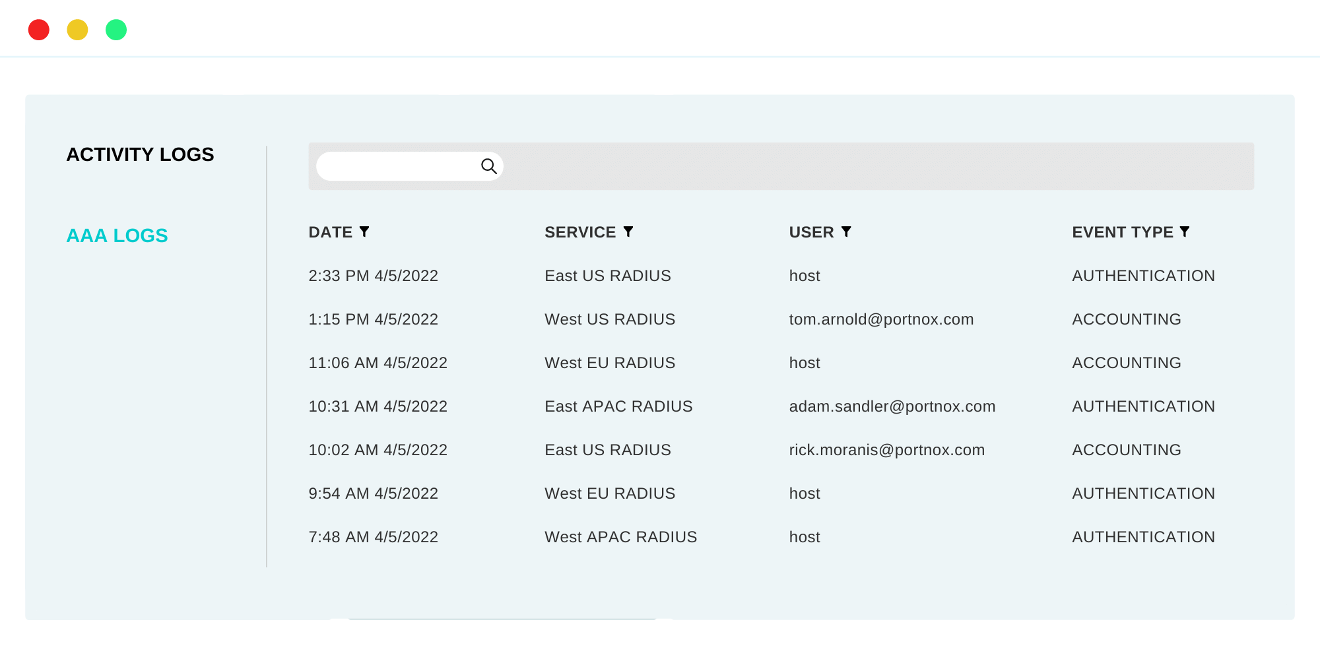Click the East APAC RADIUS service cell
The width and height of the screenshot is (1320, 659).
coord(618,406)
